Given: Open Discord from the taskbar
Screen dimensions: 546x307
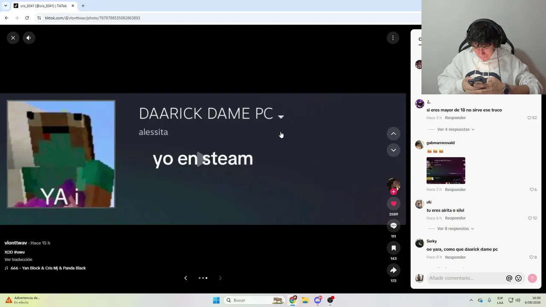Looking at the screenshot, I should 318,300.
